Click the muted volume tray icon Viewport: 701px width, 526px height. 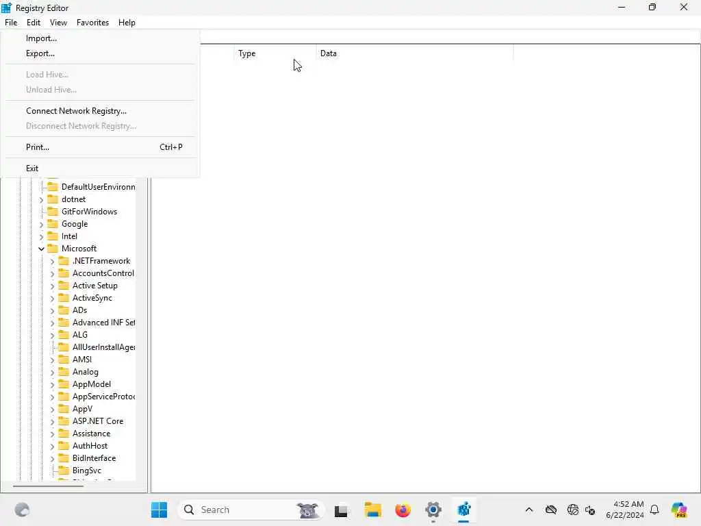(x=590, y=510)
